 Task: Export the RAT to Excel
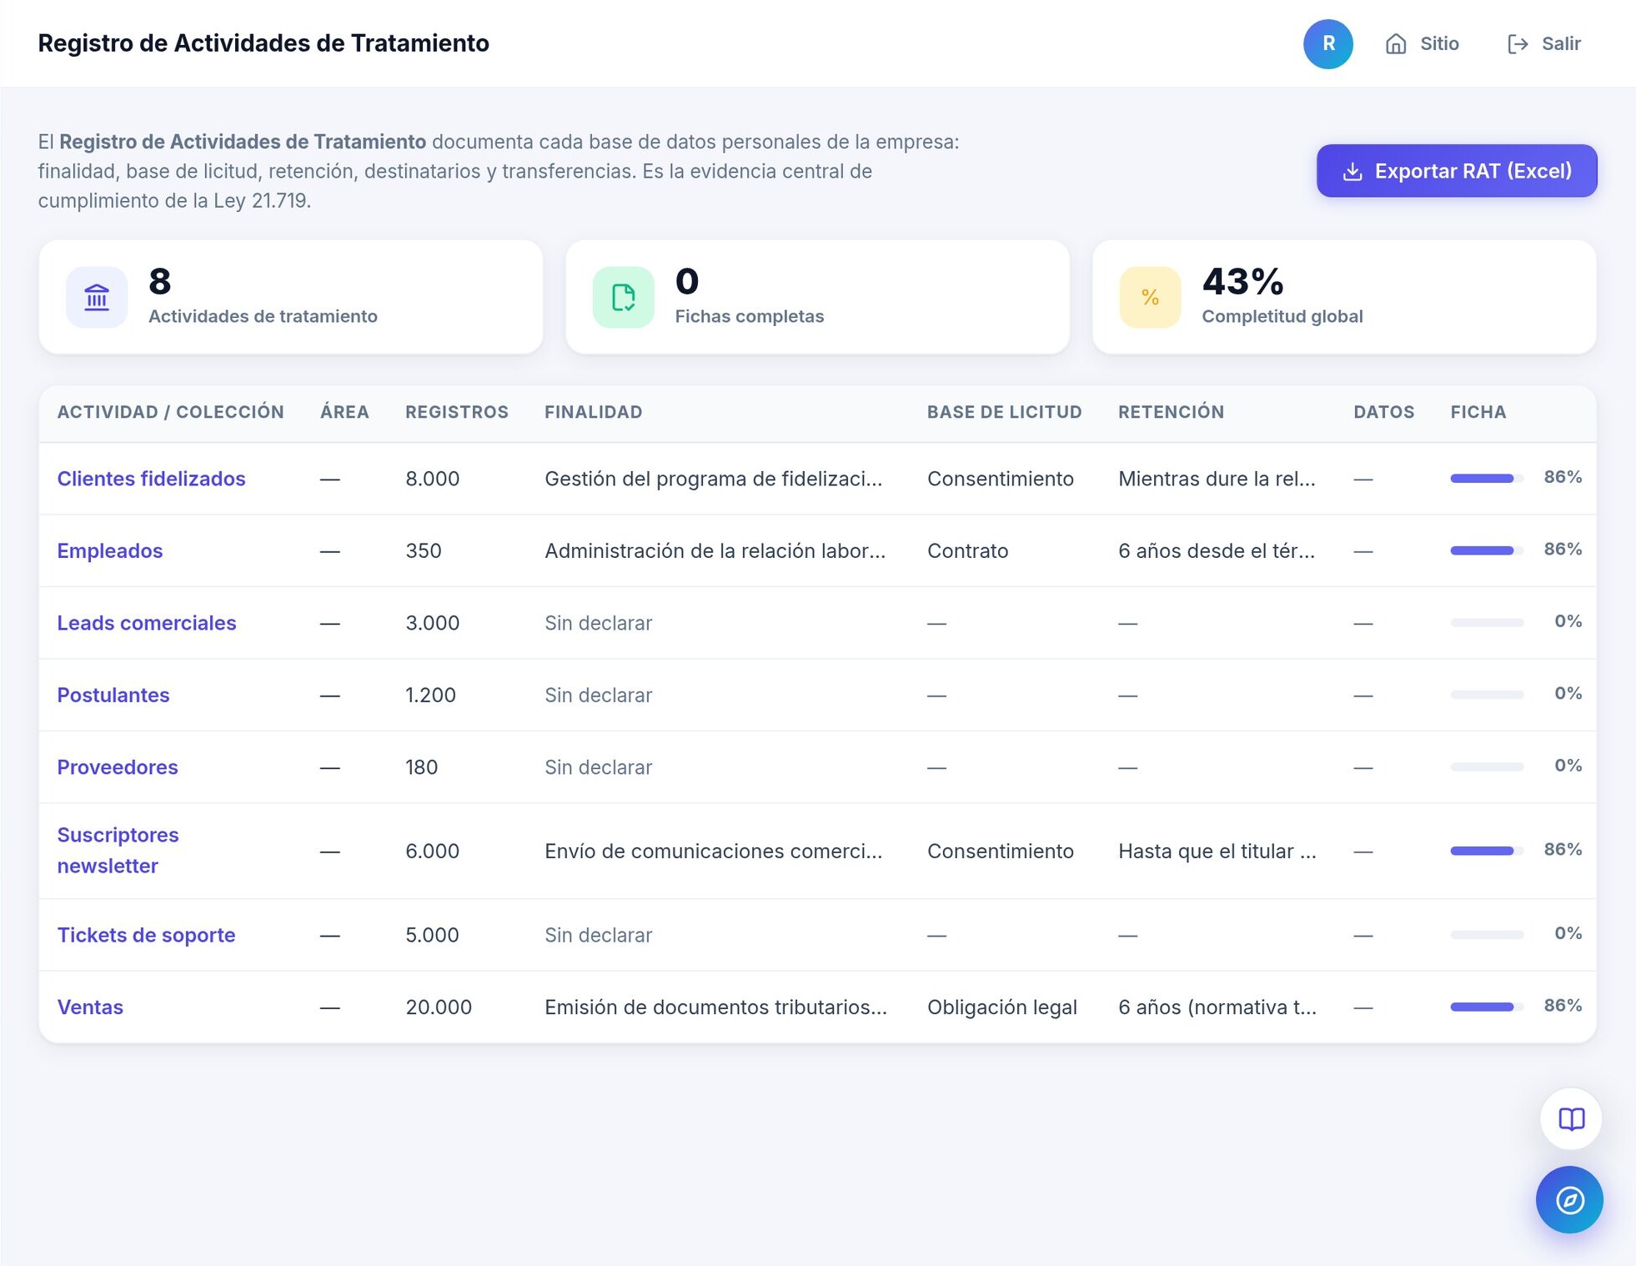pyautogui.click(x=1456, y=171)
